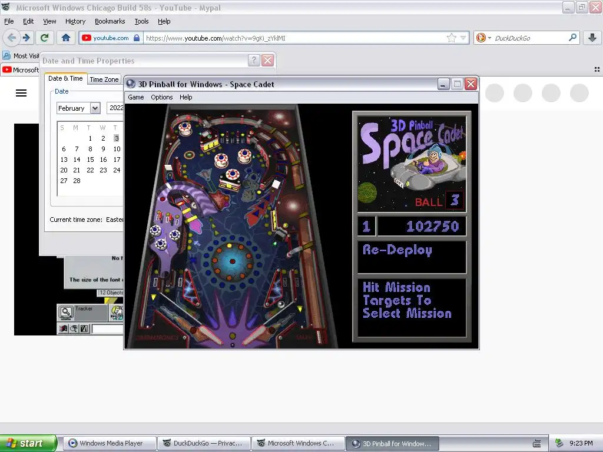
Task: Go to the Home page icon
Action: [66, 38]
